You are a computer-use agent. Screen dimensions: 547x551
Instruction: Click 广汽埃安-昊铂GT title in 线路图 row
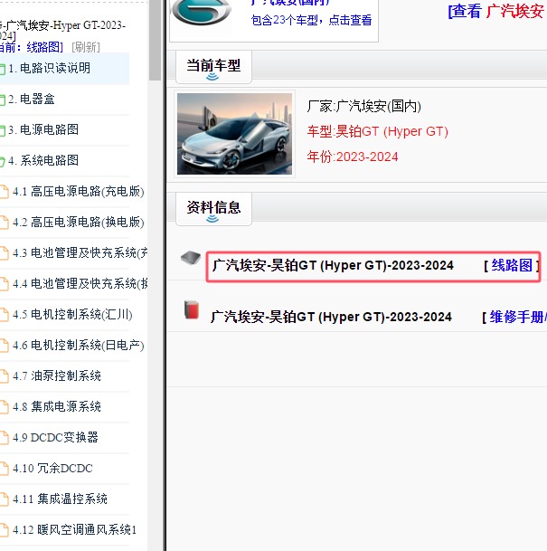coord(333,266)
